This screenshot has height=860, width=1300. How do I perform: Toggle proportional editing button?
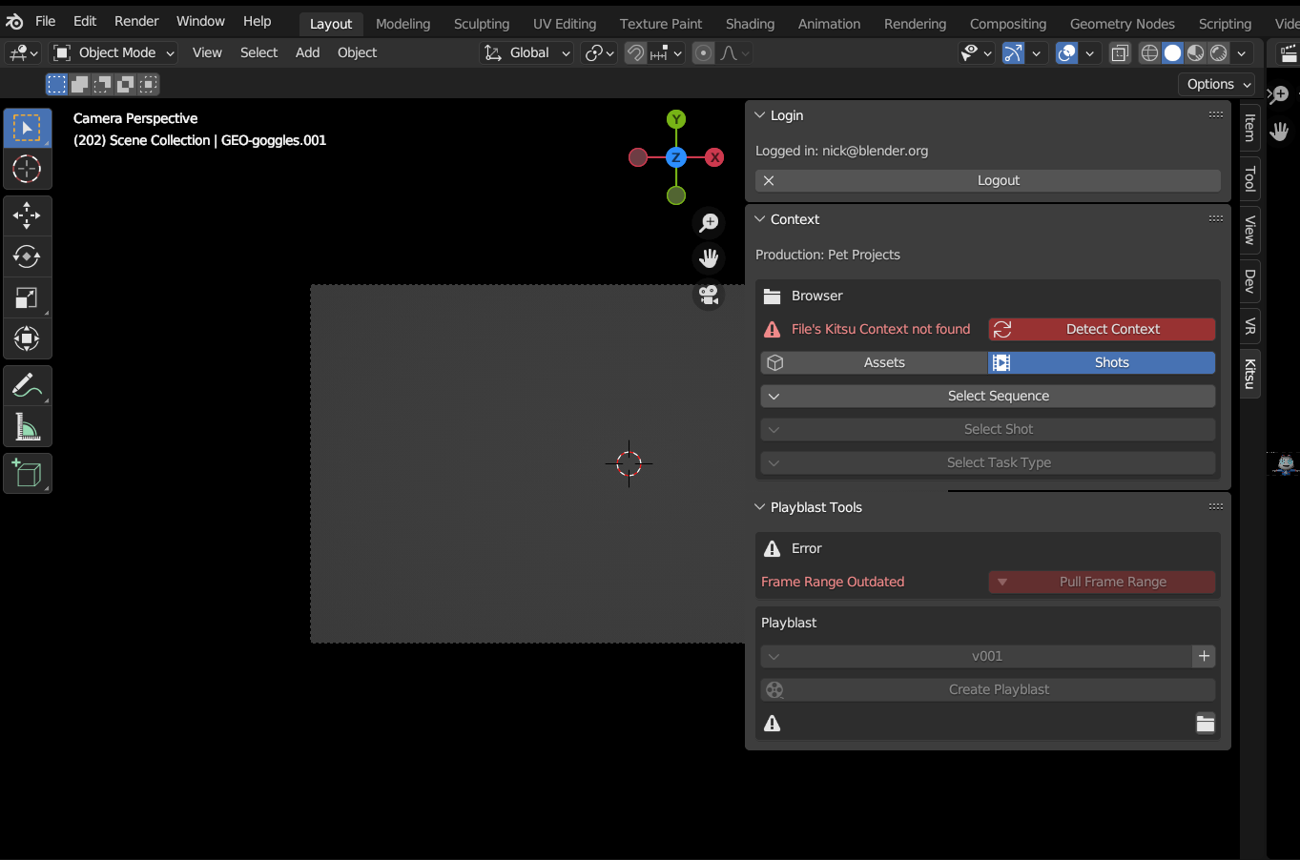click(x=703, y=53)
